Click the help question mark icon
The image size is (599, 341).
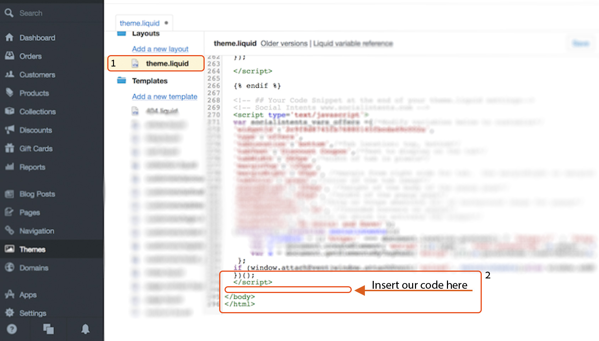(12, 329)
